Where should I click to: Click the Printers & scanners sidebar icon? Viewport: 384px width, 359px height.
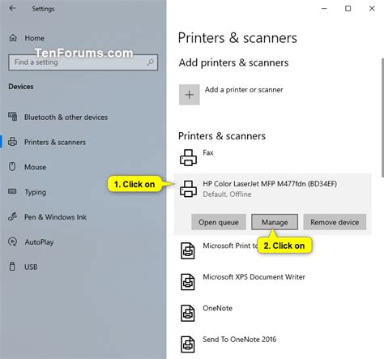12,142
